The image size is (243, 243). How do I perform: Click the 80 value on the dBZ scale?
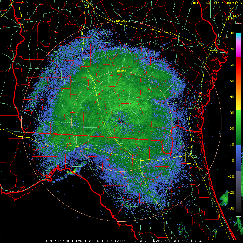[x=232, y=33]
